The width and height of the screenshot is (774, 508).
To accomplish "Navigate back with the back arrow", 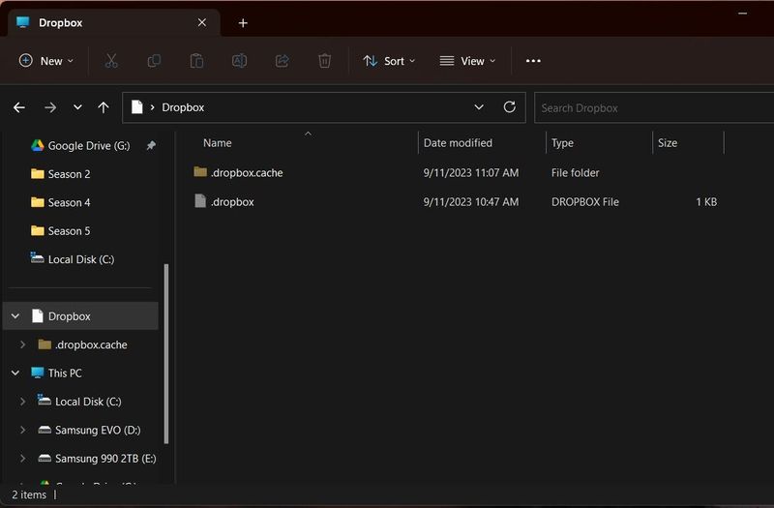I will 19,107.
